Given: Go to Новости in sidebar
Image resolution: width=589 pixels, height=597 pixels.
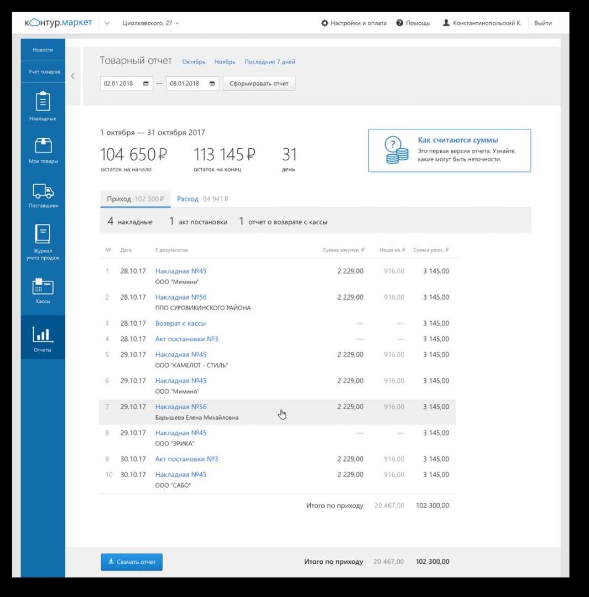Looking at the screenshot, I should tap(43, 50).
